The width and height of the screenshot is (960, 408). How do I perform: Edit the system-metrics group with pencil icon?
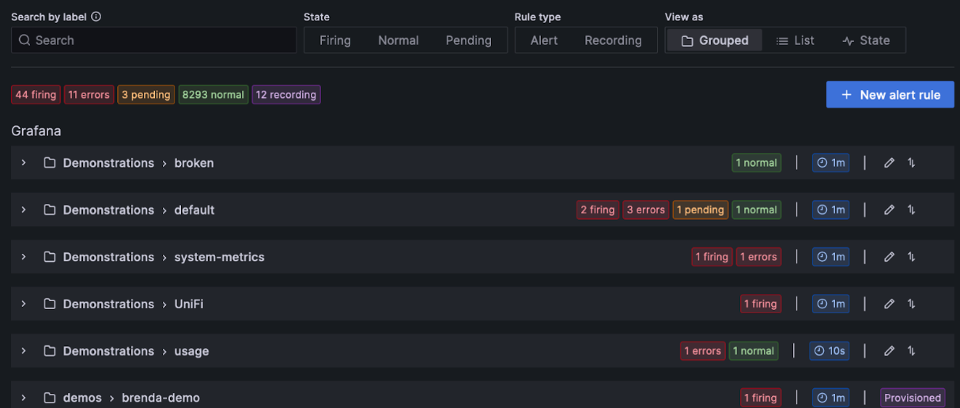click(889, 257)
